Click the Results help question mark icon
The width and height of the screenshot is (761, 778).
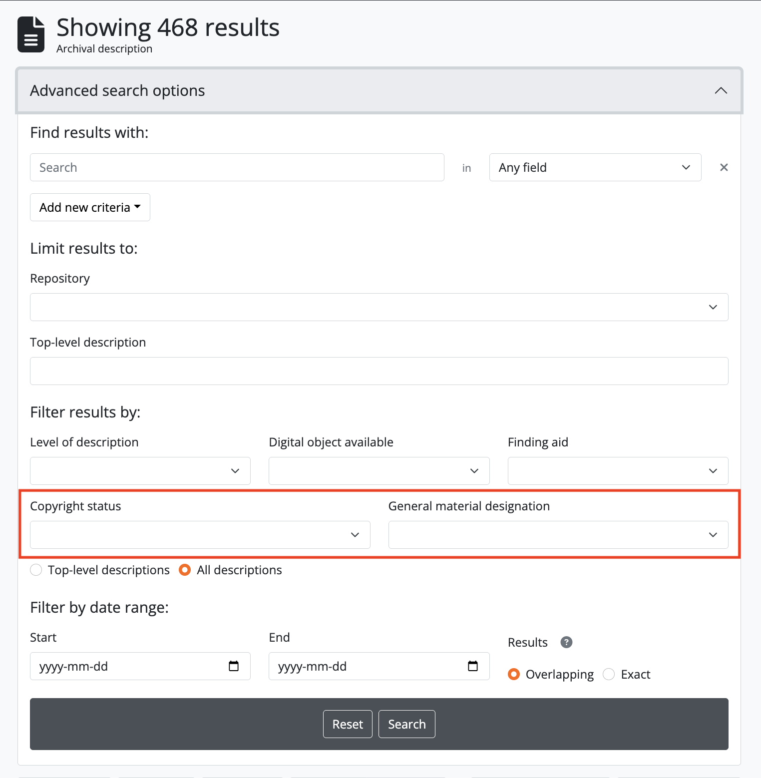pyautogui.click(x=566, y=642)
